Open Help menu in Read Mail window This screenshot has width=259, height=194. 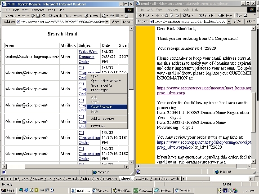tap(196, 10)
